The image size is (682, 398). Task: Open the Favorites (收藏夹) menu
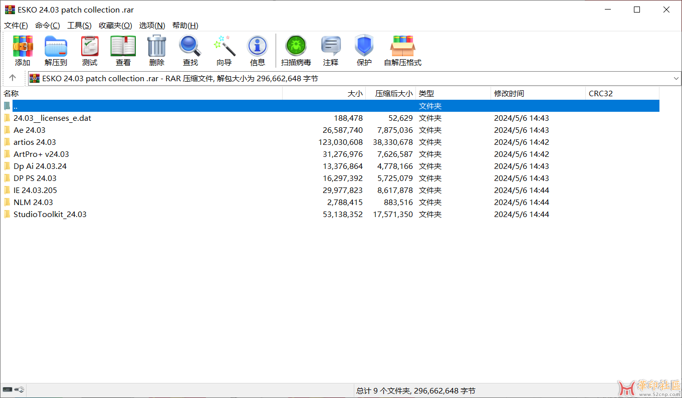pos(115,26)
